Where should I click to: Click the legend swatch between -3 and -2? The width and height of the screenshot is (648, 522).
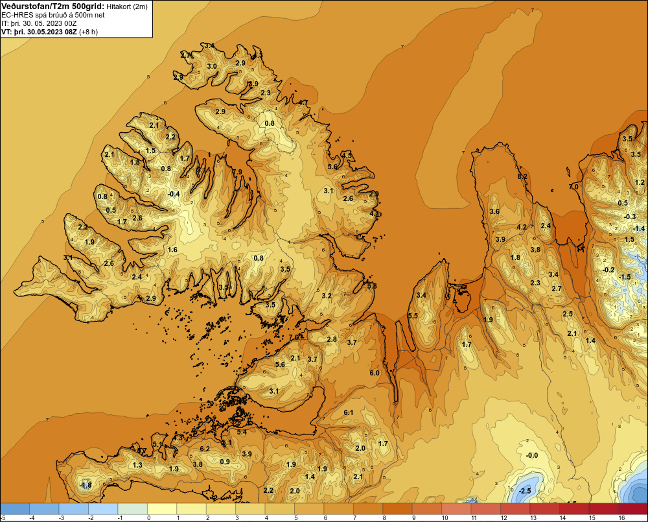coord(74,509)
